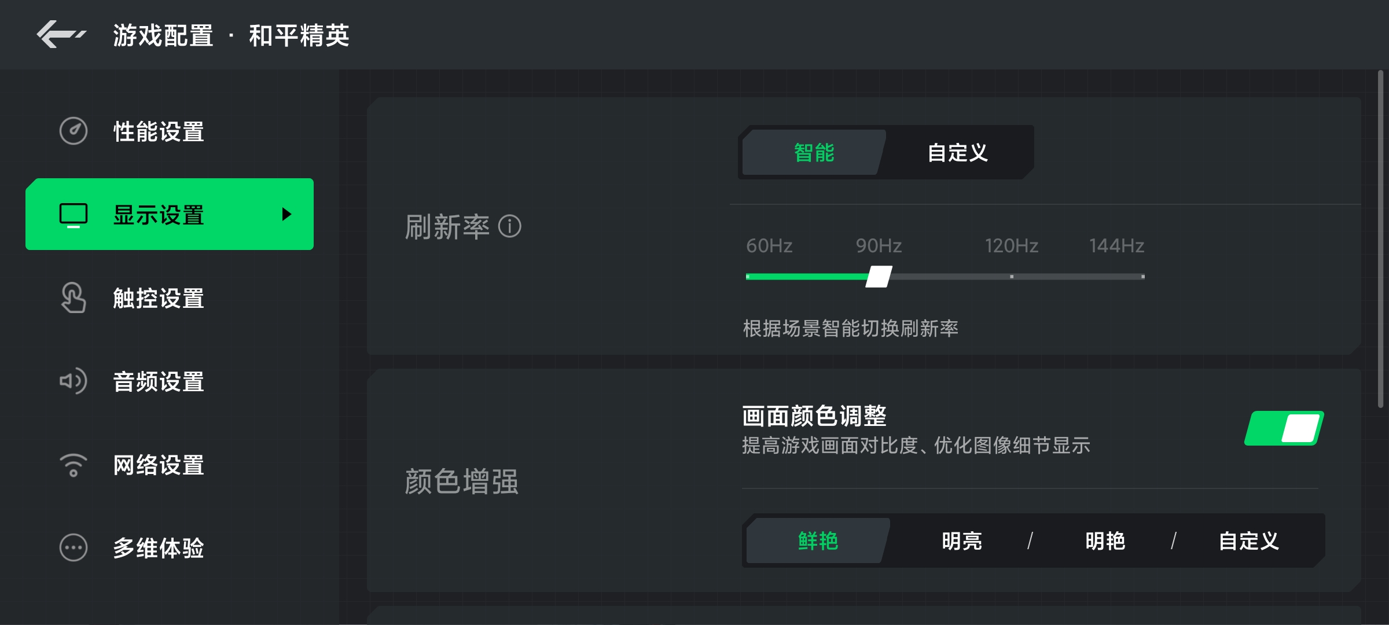Select 智能 refresh rate mode
The height and width of the screenshot is (625, 1389).
coord(814,152)
